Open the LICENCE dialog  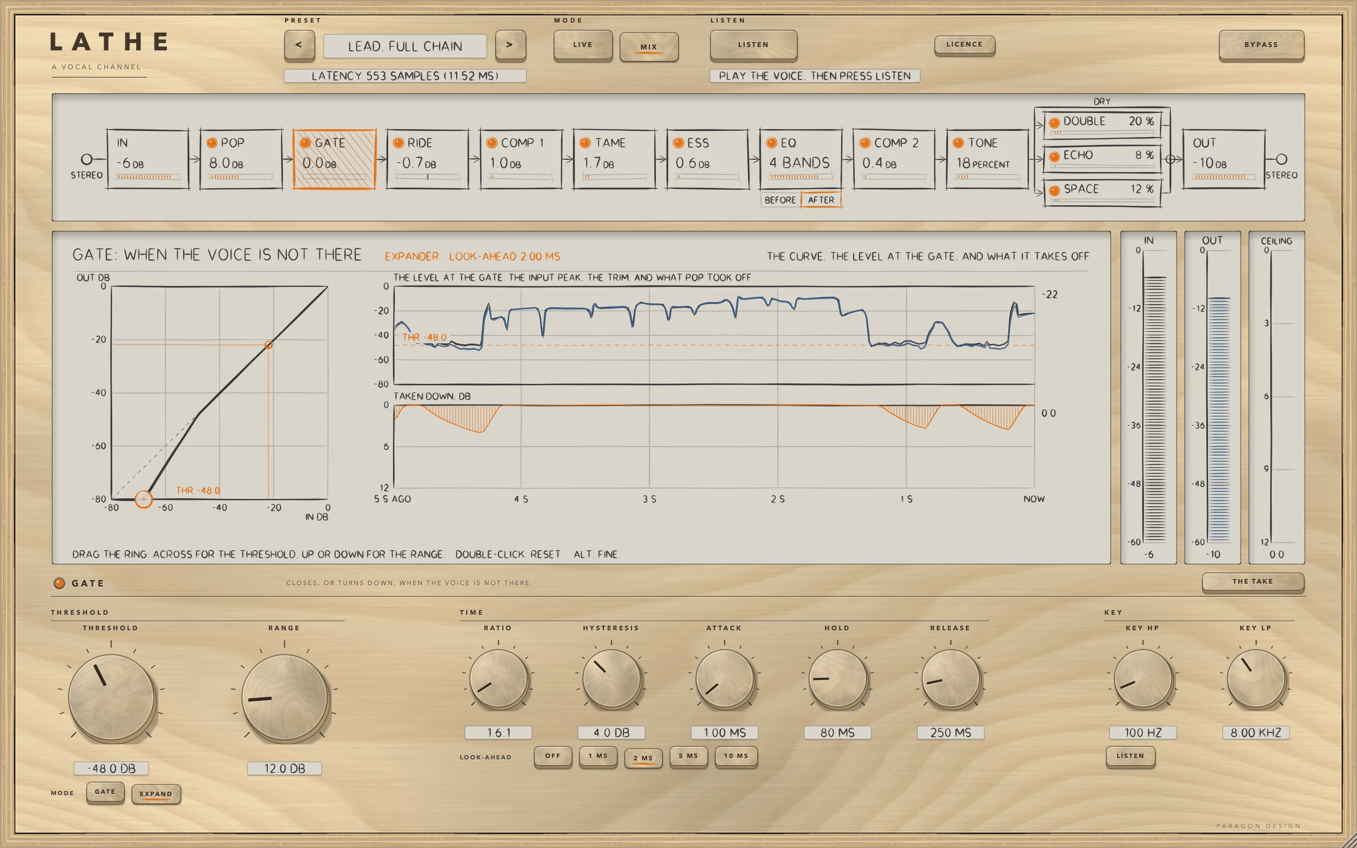tap(965, 45)
